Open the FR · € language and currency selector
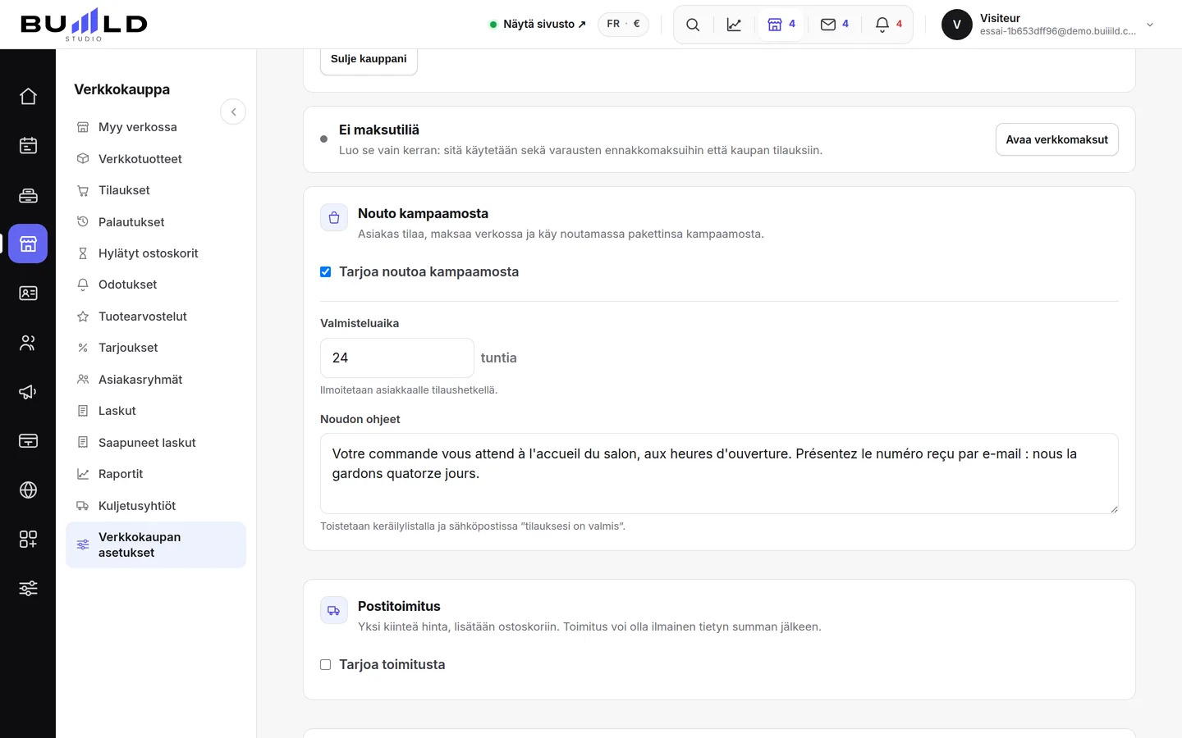Image resolution: width=1182 pixels, height=738 pixels. coord(623,25)
